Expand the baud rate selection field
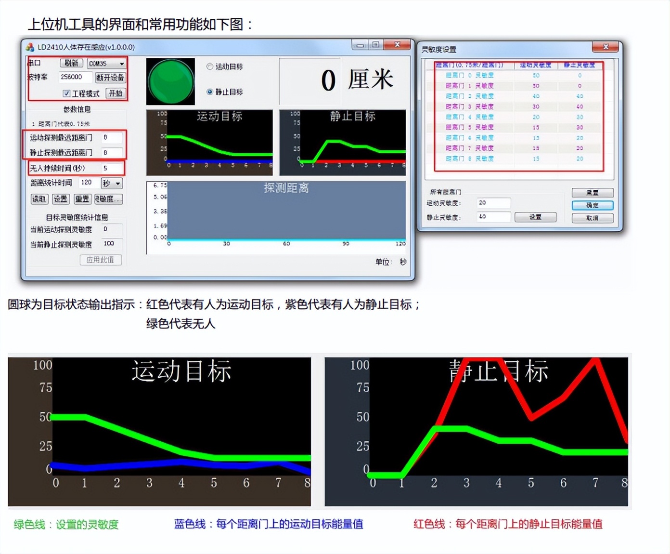Screen dimensions: 670x554 pyautogui.click(x=75, y=77)
